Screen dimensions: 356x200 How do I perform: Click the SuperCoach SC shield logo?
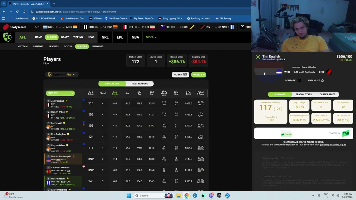pos(8,37)
